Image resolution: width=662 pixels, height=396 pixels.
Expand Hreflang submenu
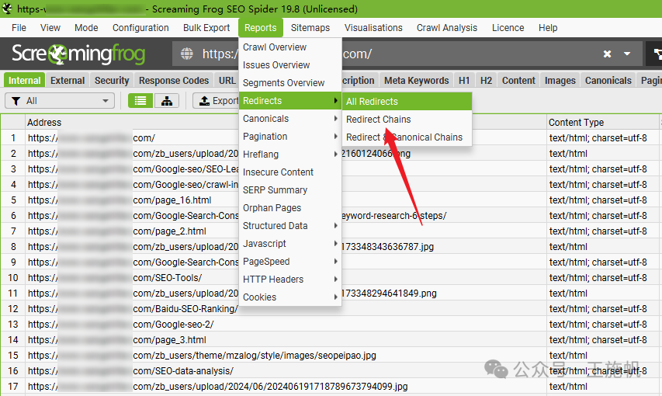290,155
